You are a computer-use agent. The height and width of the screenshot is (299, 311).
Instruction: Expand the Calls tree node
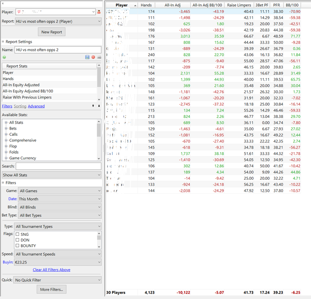coord(6,134)
